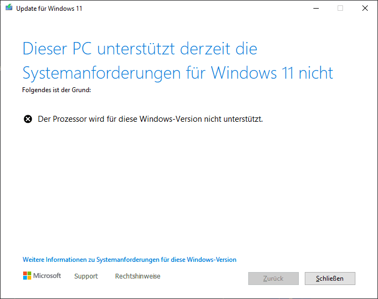Click the 'Folgendes ist der Grund:' label
Viewport: 378px width, 299px height.
(x=57, y=90)
